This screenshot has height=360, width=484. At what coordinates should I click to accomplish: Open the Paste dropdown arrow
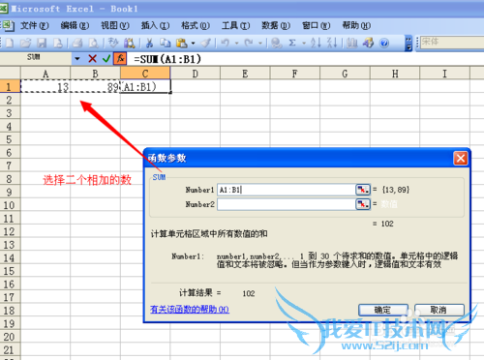(193, 43)
